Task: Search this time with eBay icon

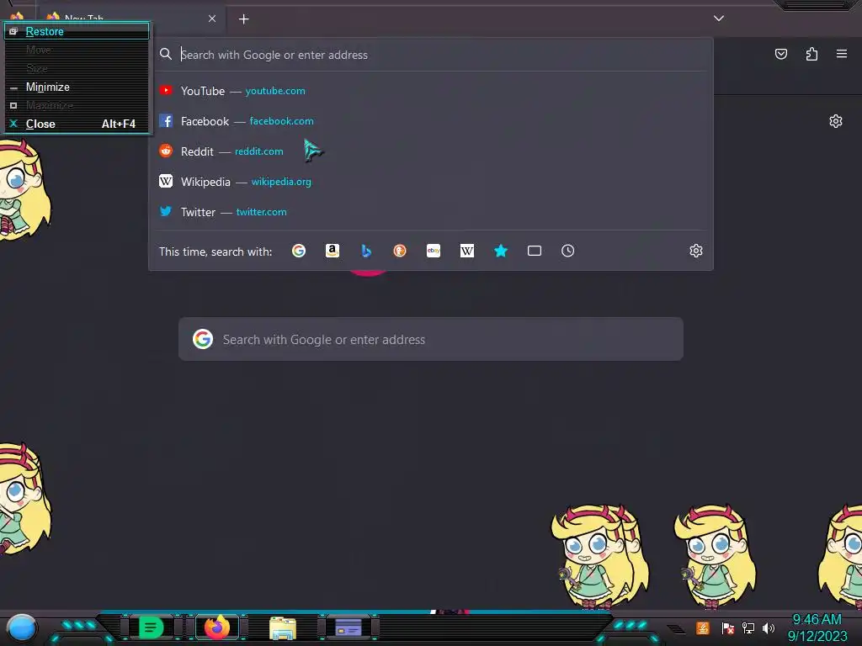Action: pyautogui.click(x=434, y=251)
